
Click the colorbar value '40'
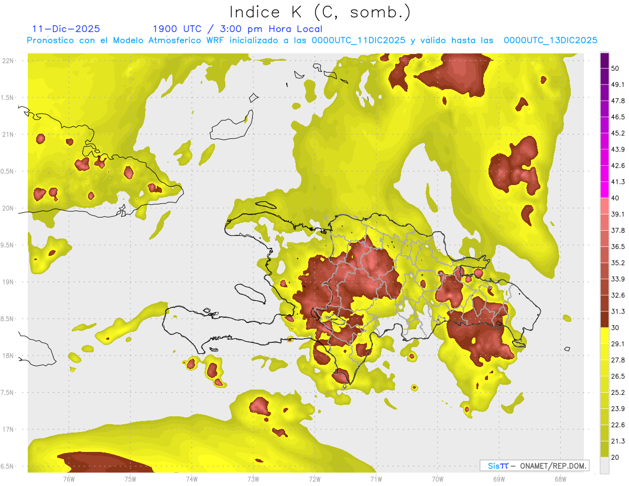[x=615, y=198]
